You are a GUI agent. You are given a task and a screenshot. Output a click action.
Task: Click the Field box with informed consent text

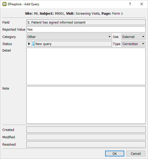[86, 22]
